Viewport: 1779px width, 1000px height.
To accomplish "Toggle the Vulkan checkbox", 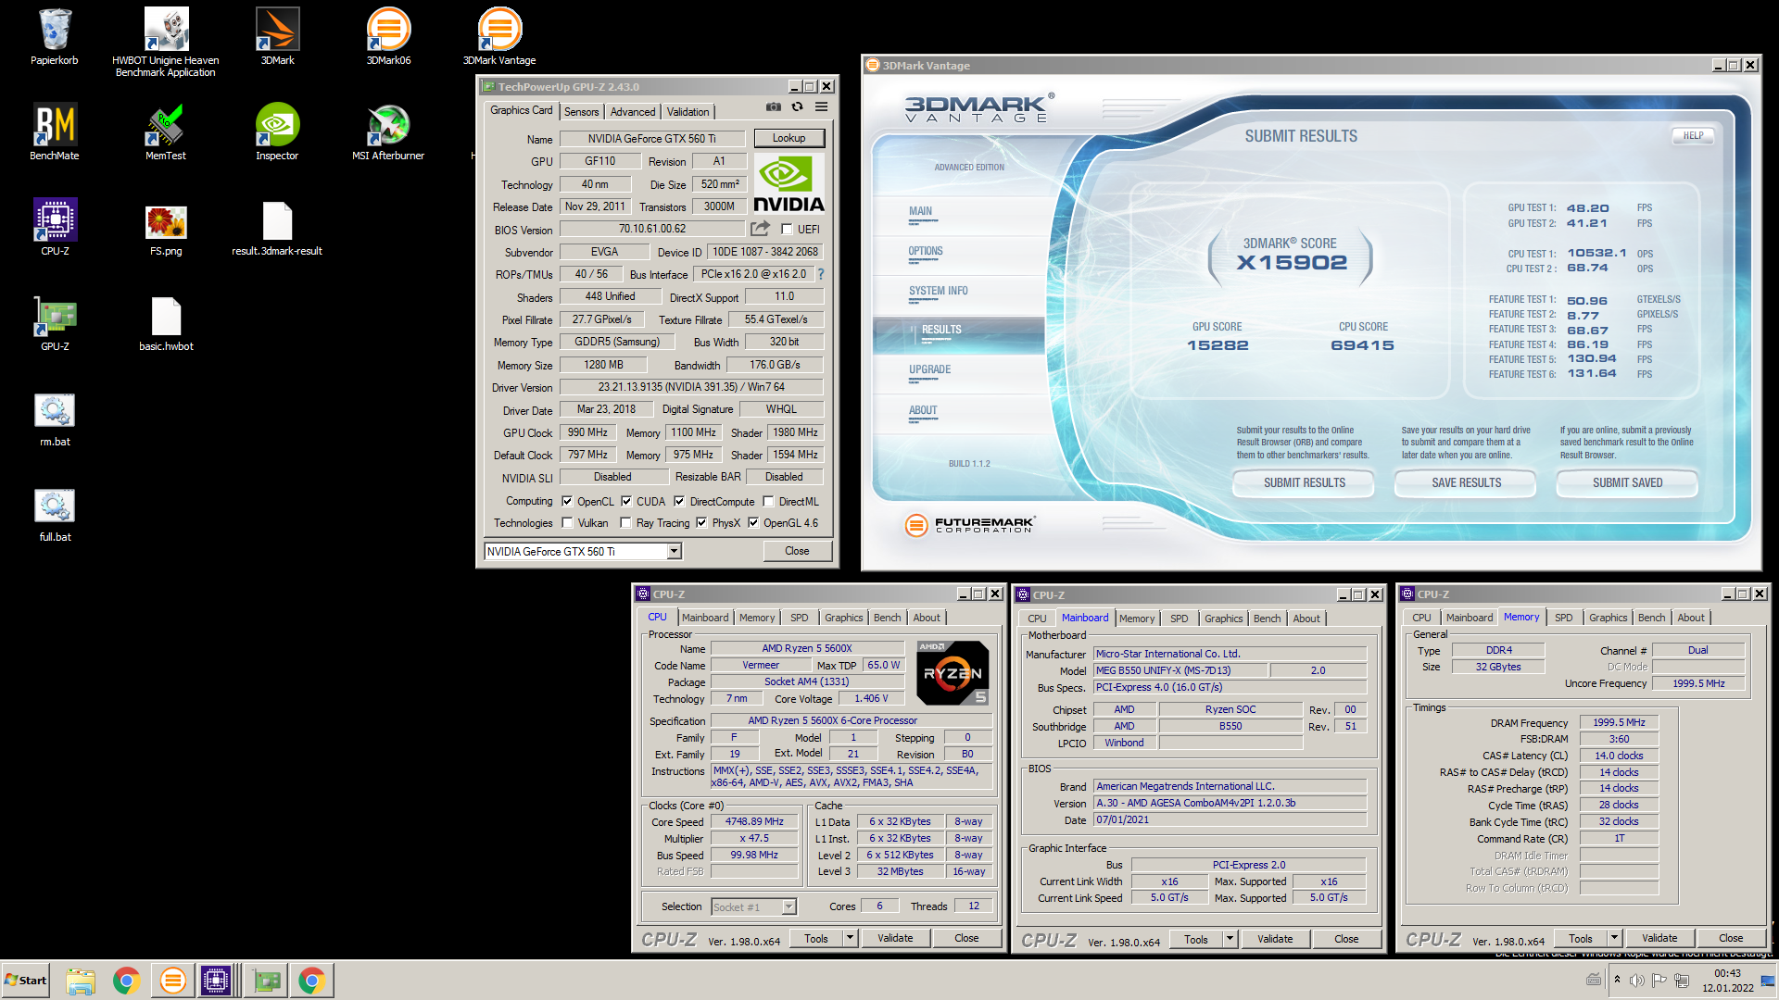I will pos(567,523).
